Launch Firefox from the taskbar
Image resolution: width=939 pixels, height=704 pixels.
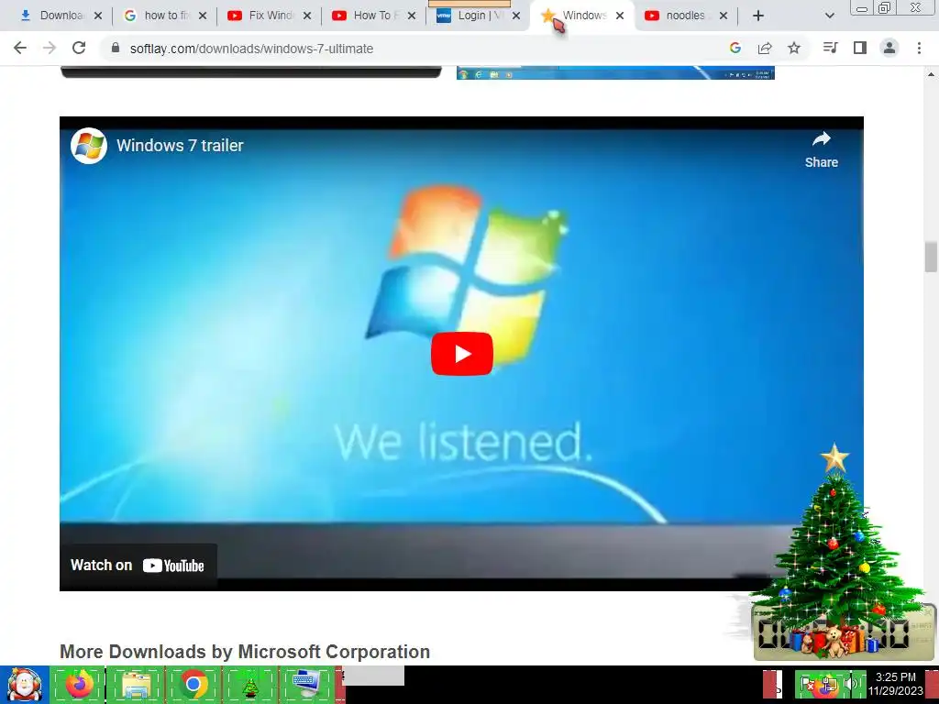(79, 684)
